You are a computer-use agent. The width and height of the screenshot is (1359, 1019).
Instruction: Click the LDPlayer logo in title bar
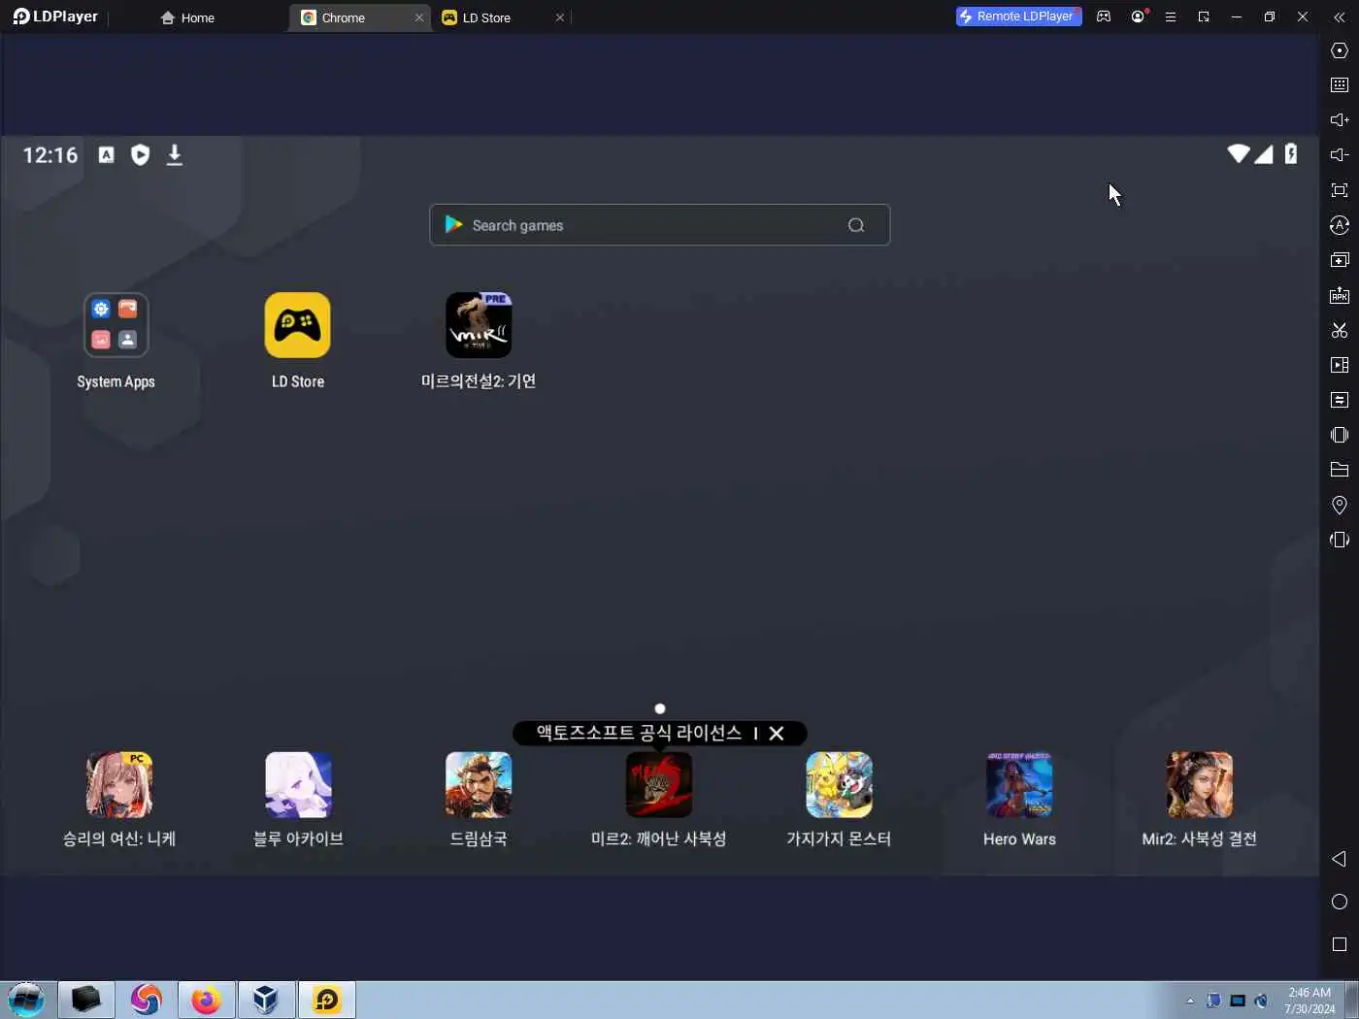(x=55, y=16)
